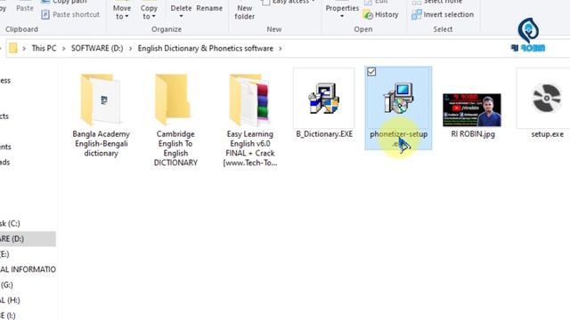This screenshot has width=570, height=320.
Task: Expand chevron after English Dictionary & Phonetics software
Action: (x=281, y=48)
